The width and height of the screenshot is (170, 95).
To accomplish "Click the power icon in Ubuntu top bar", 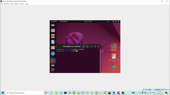I will click(118, 21).
